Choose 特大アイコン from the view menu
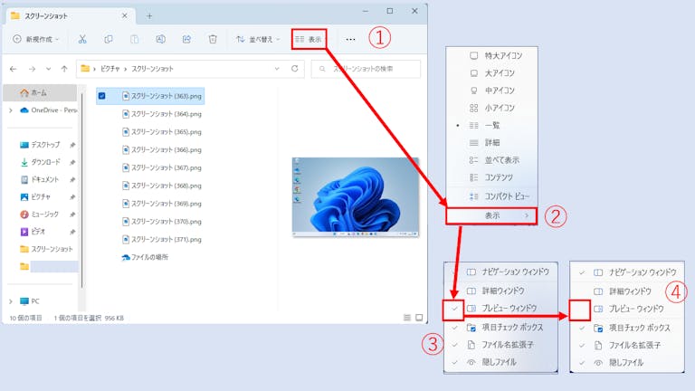 492,56
